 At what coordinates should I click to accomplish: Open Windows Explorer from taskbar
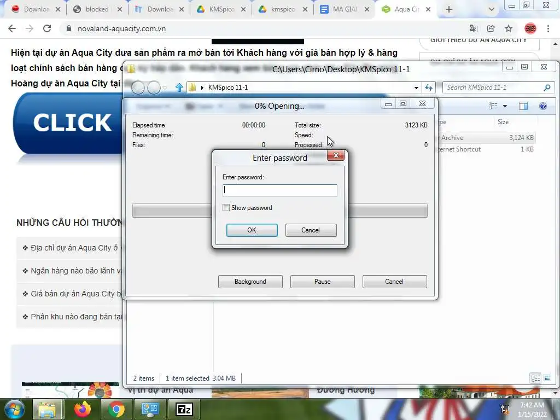(x=47, y=409)
